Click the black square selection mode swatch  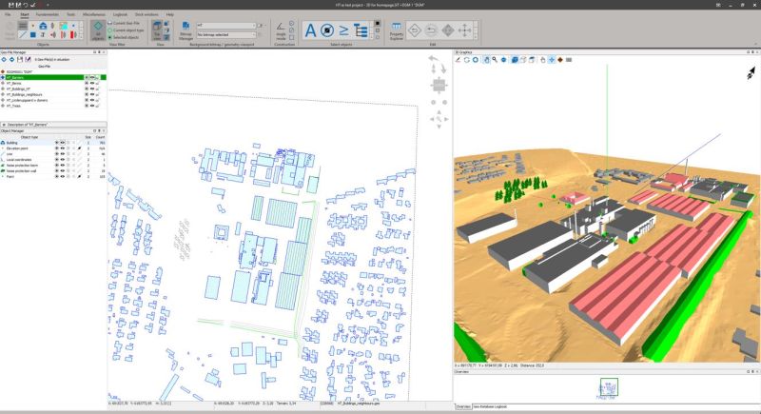point(377,23)
